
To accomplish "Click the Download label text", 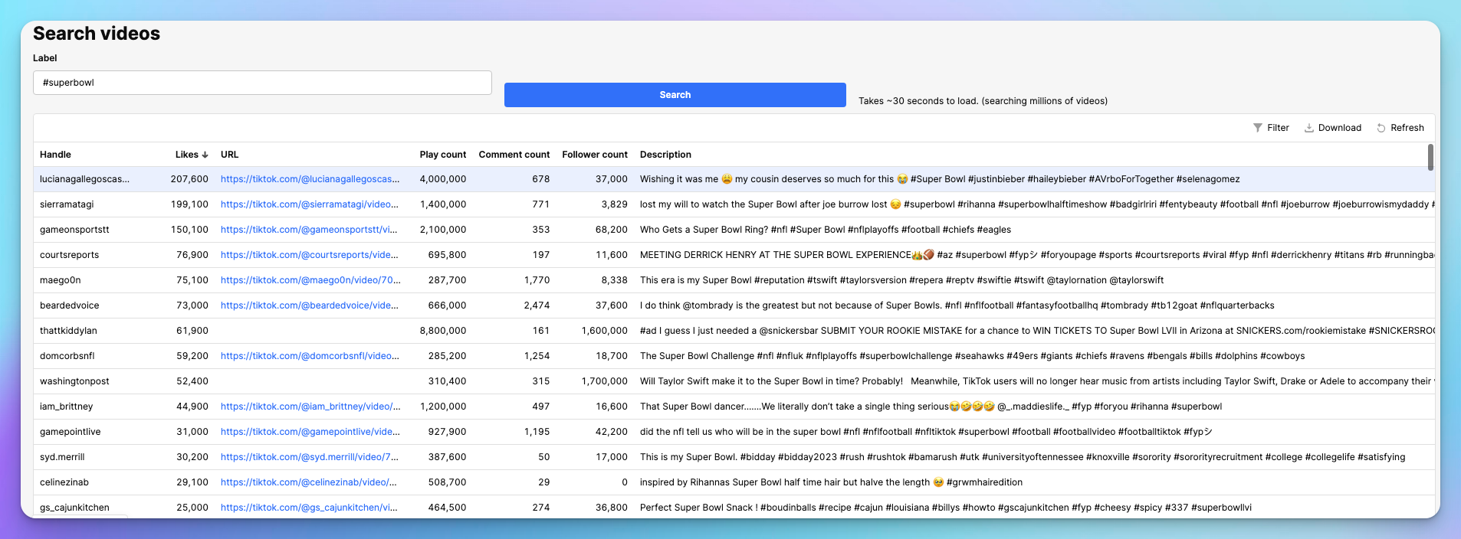I will click(x=1339, y=128).
